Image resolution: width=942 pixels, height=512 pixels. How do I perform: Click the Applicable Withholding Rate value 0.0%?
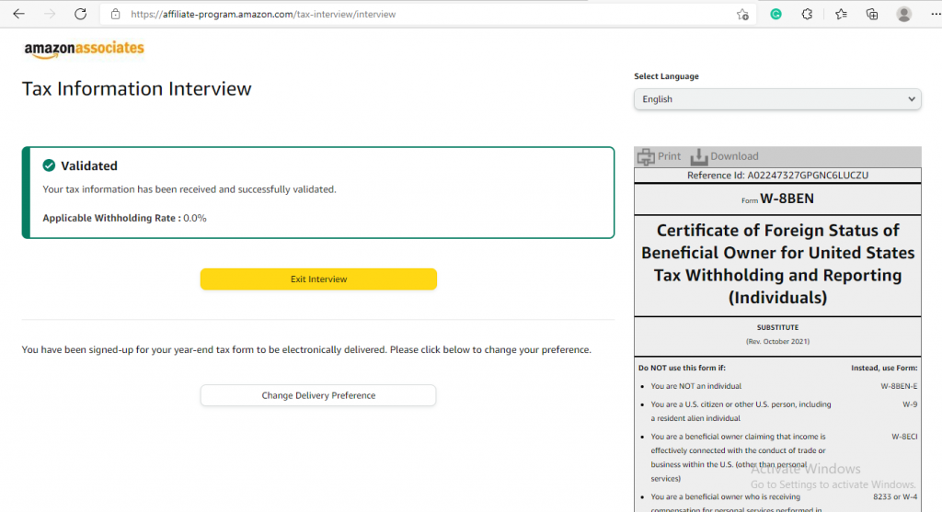pyautogui.click(x=195, y=218)
